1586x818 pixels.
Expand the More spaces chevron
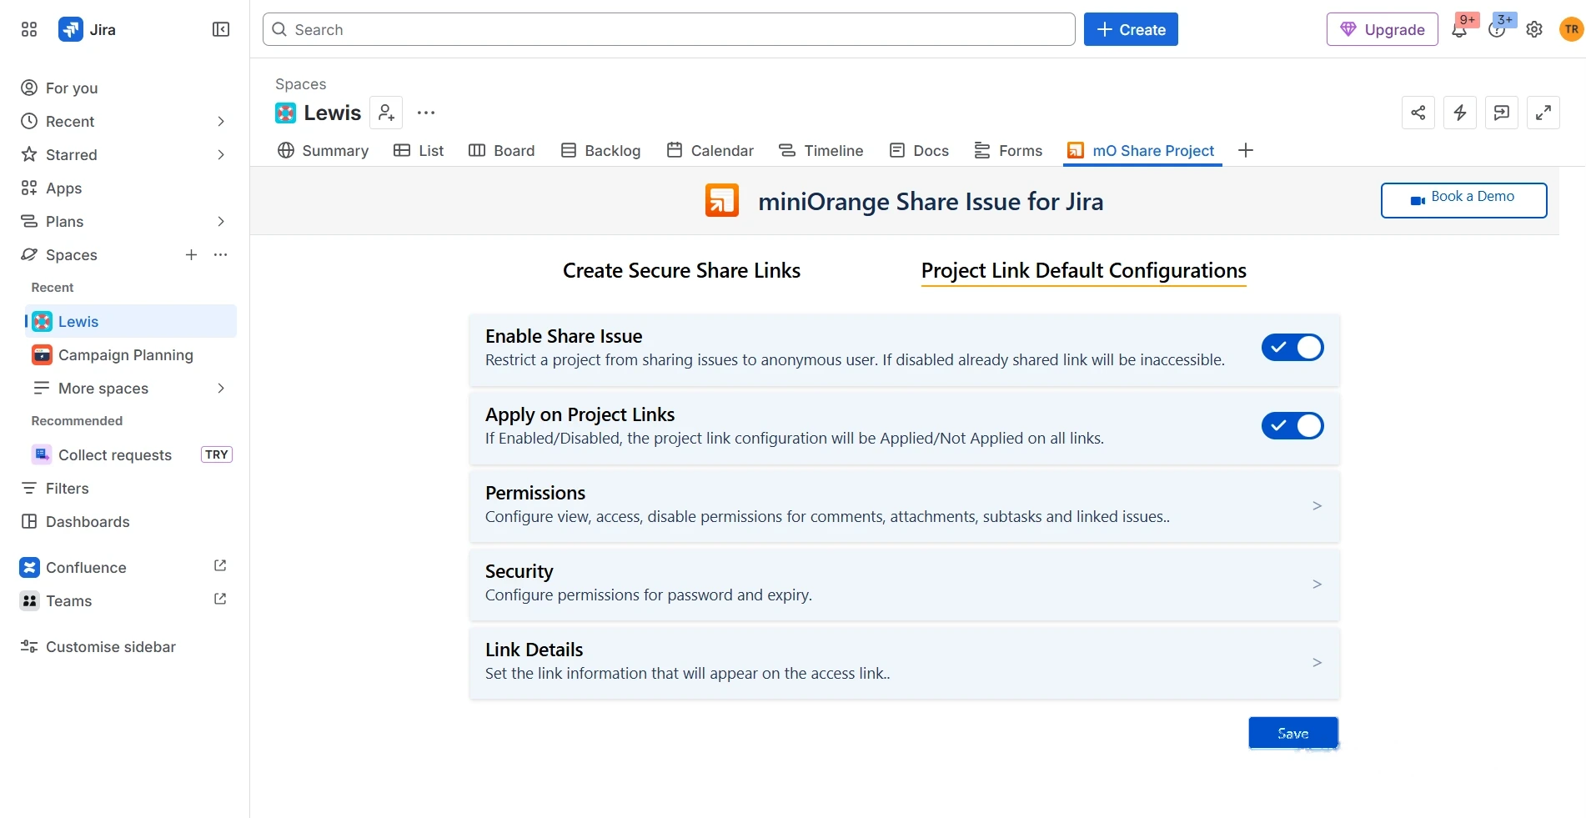point(221,388)
